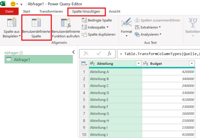Open the Format text tool
Image resolution: width=200 pixels, height=138 pixels.
click(127, 24)
